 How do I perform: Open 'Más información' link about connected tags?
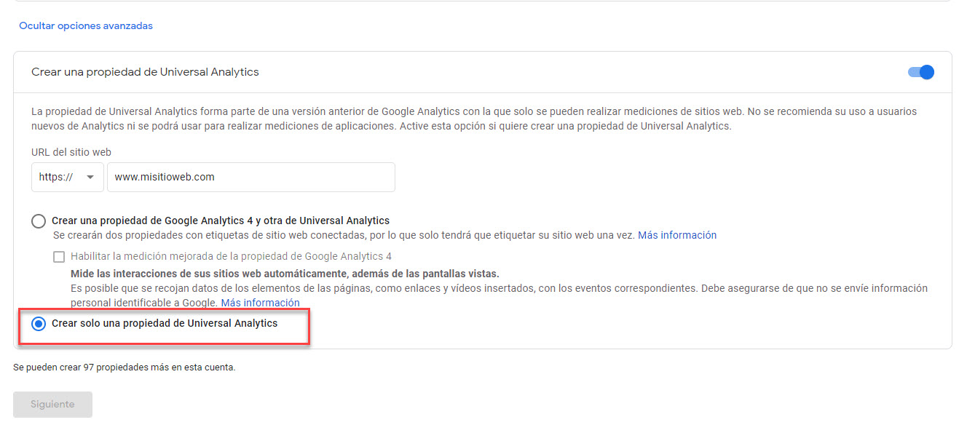pyautogui.click(x=677, y=235)
